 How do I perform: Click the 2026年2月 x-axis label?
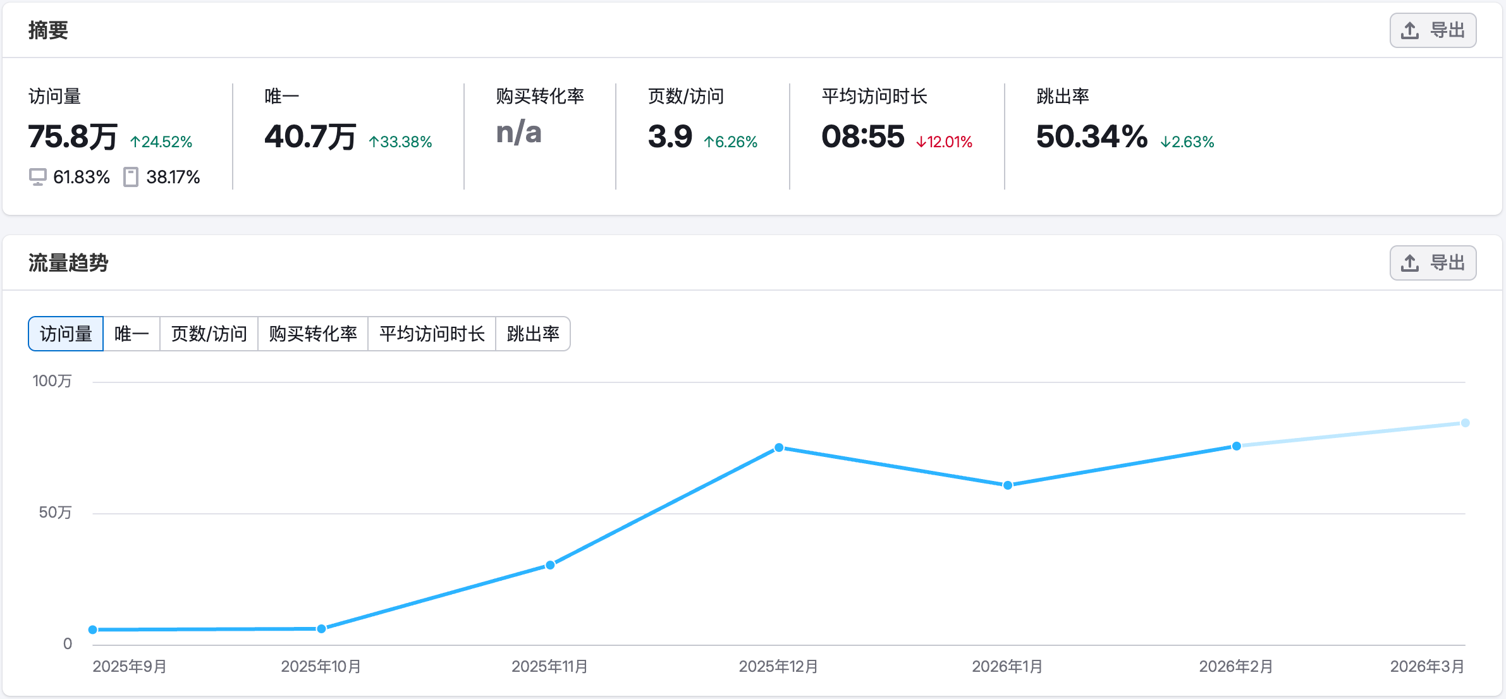1237,667
